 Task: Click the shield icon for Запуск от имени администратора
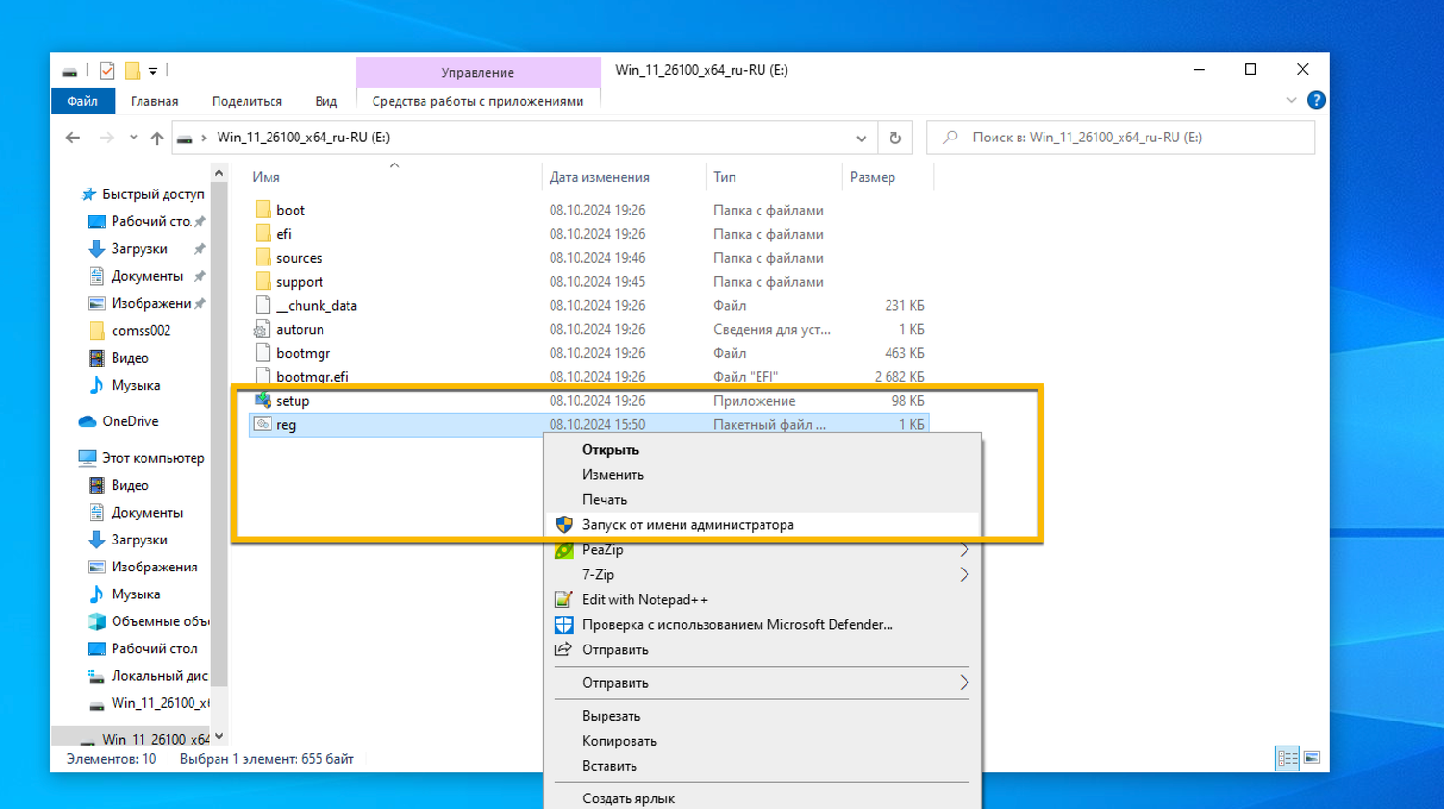(564, 524)
